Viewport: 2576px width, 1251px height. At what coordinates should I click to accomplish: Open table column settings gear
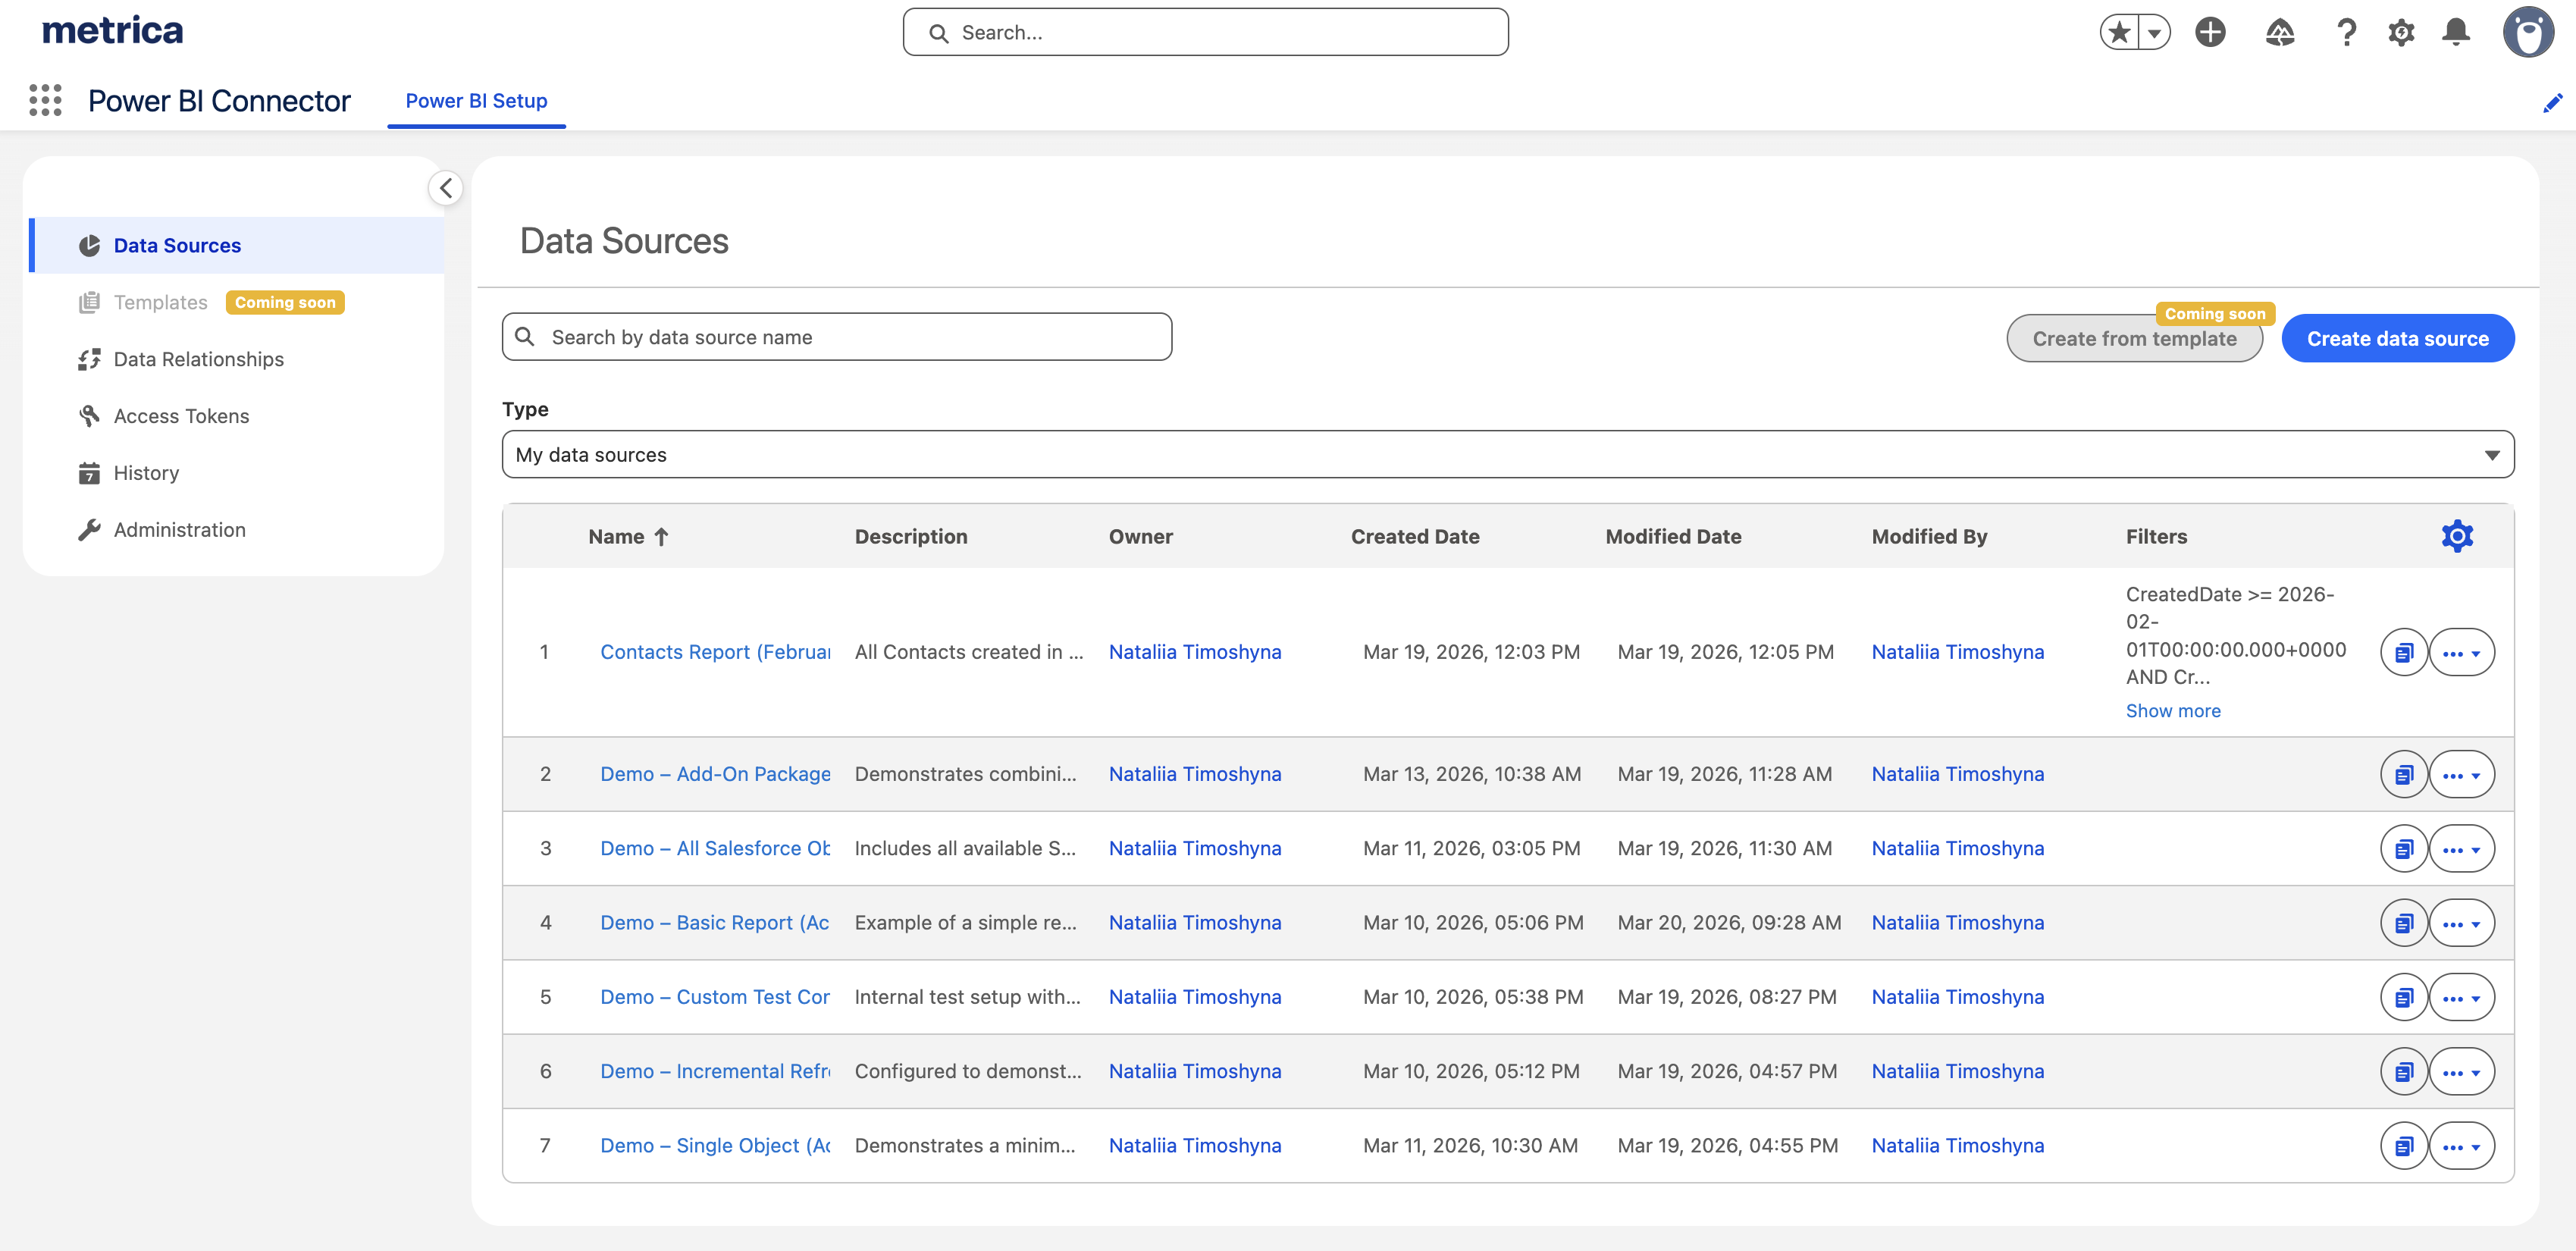click(2457, 536)
